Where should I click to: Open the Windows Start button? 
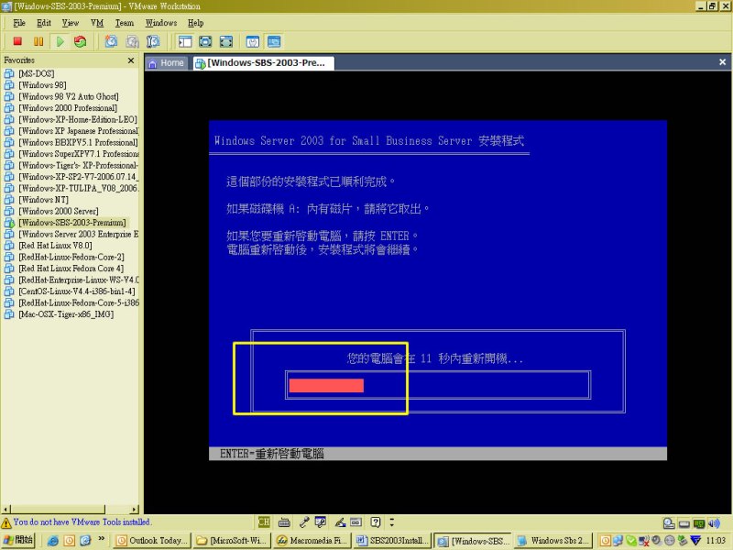[18, 541]
